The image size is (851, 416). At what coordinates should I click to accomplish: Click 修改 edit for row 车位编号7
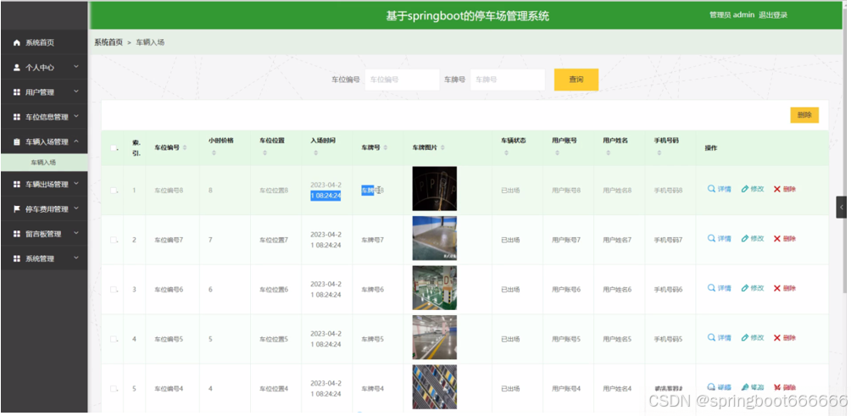coord(752,239)
